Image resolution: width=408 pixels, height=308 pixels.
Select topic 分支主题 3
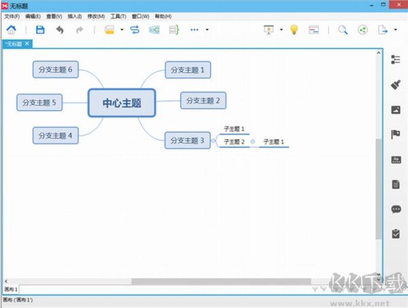[x=188, y=141]
